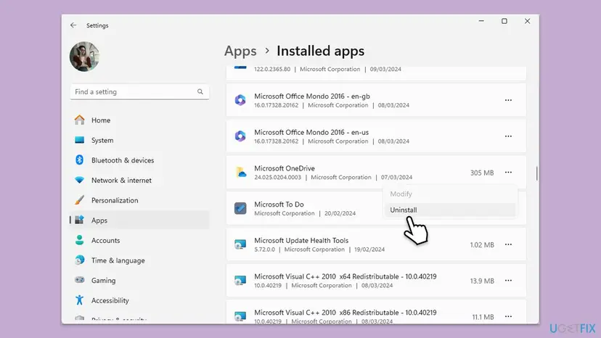
Task: Click the Bluetooth & devices icon
Action: click(79, 160)
